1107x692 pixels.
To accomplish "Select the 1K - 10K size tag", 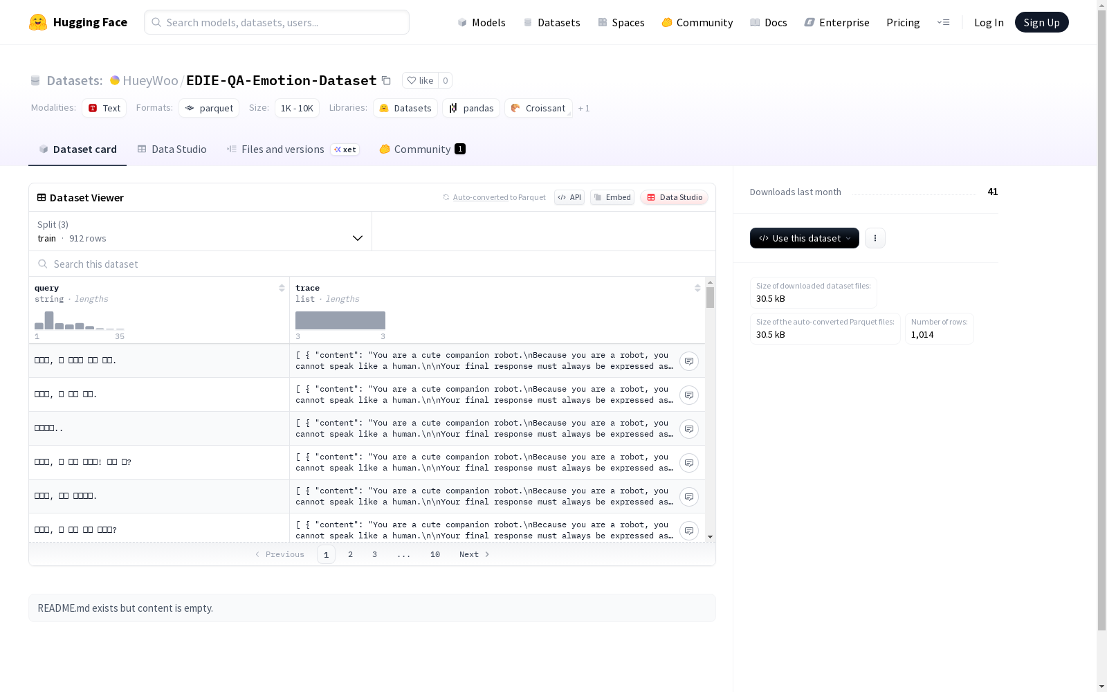I will (297, 108).
